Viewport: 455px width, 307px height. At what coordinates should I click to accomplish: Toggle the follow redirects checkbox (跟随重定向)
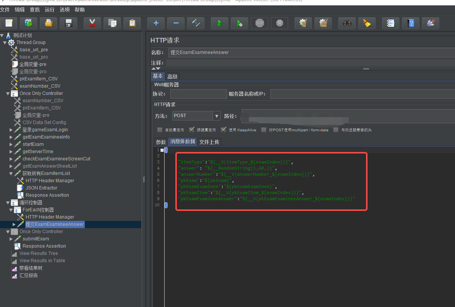tap(191, 130)
